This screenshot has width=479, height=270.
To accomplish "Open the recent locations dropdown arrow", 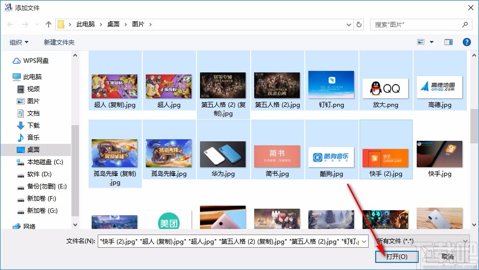I will (37, 24).
